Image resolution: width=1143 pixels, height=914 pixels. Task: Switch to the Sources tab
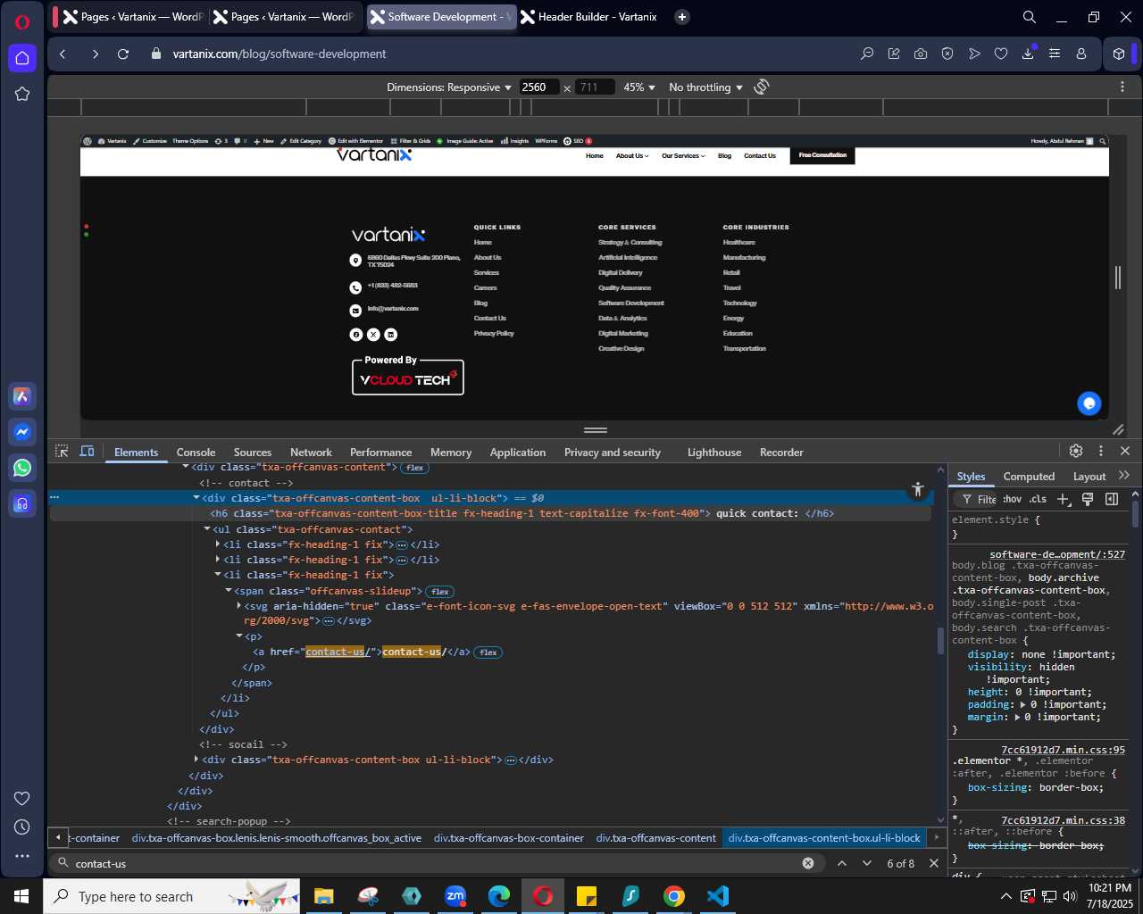(x=253, y=453)
